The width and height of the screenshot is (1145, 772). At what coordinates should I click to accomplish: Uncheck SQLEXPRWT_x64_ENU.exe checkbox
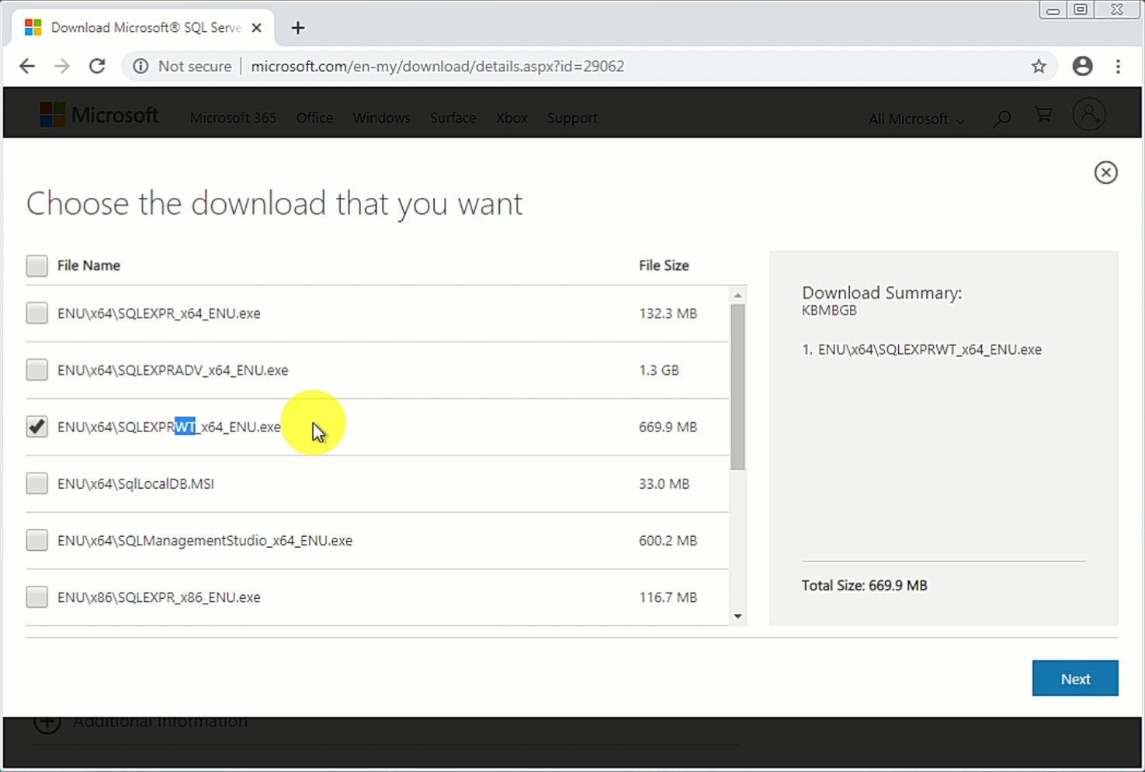tap(36, 426)
